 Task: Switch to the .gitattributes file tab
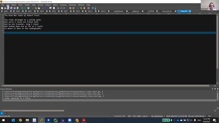click(x=119, y=11)
